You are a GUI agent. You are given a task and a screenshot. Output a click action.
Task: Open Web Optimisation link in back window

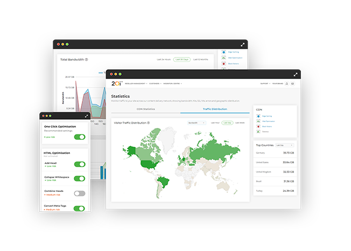click(235, 58)
